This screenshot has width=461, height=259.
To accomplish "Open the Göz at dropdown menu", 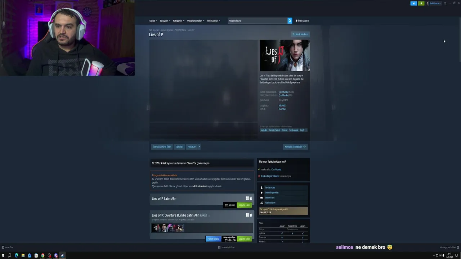I will click(153, 21).
